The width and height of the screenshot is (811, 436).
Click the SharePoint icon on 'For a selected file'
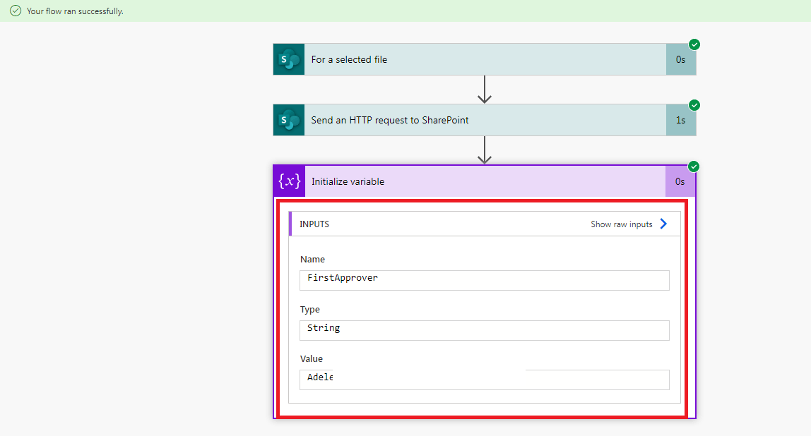coord(288,59)
